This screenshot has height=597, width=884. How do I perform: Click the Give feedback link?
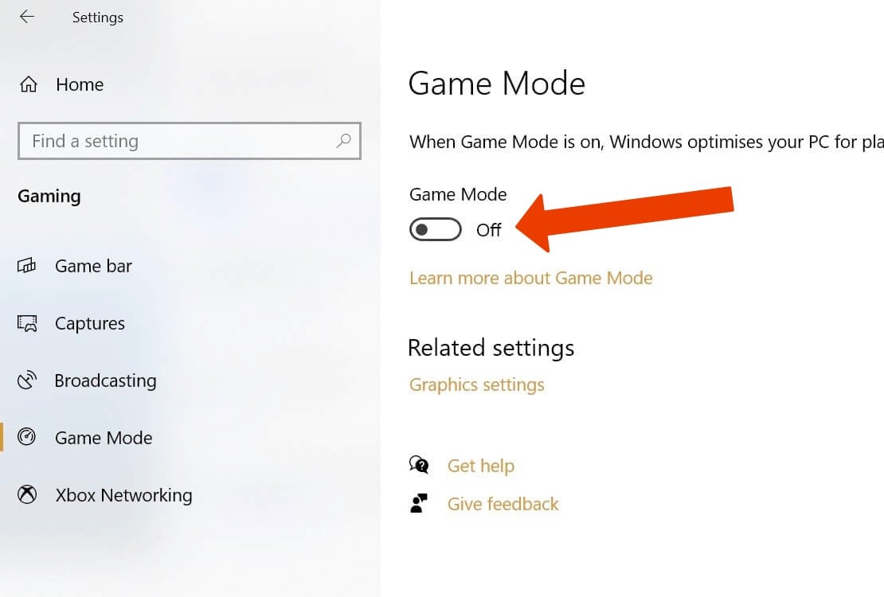[503, 503]
